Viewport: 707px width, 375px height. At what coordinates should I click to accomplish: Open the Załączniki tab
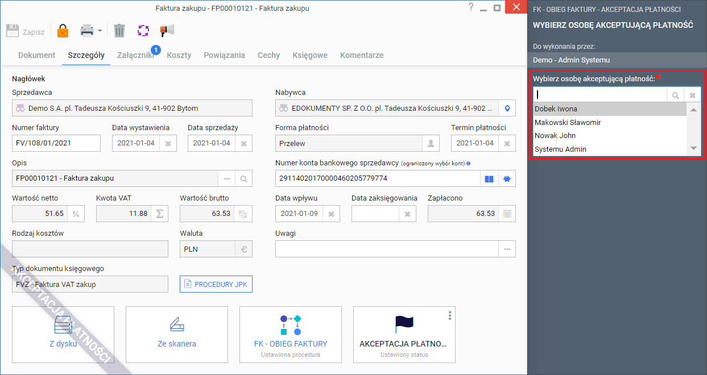[x=135, y=55]
